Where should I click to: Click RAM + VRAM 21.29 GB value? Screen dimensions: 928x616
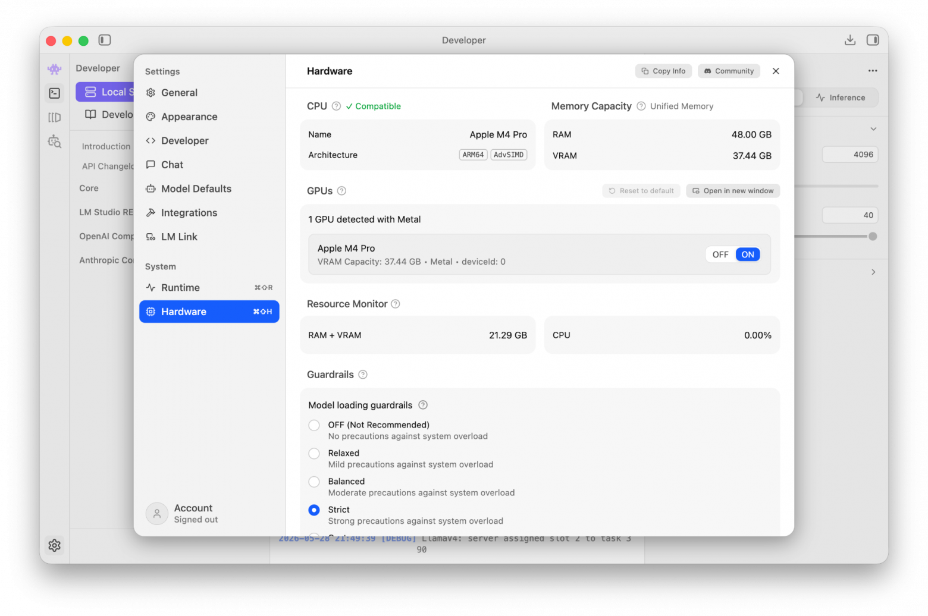(508, 335)
